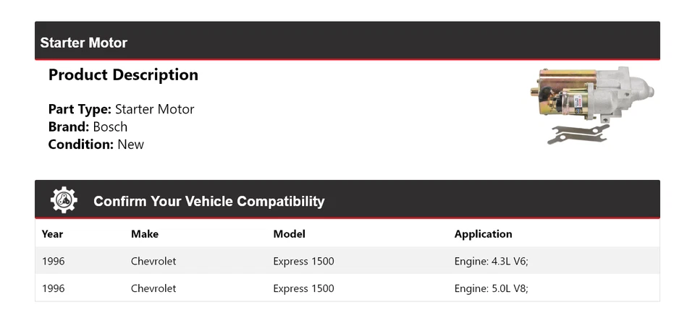Click Chevrolet in the 5.0L V8 row
695x323 pixels.
point(153,288)
